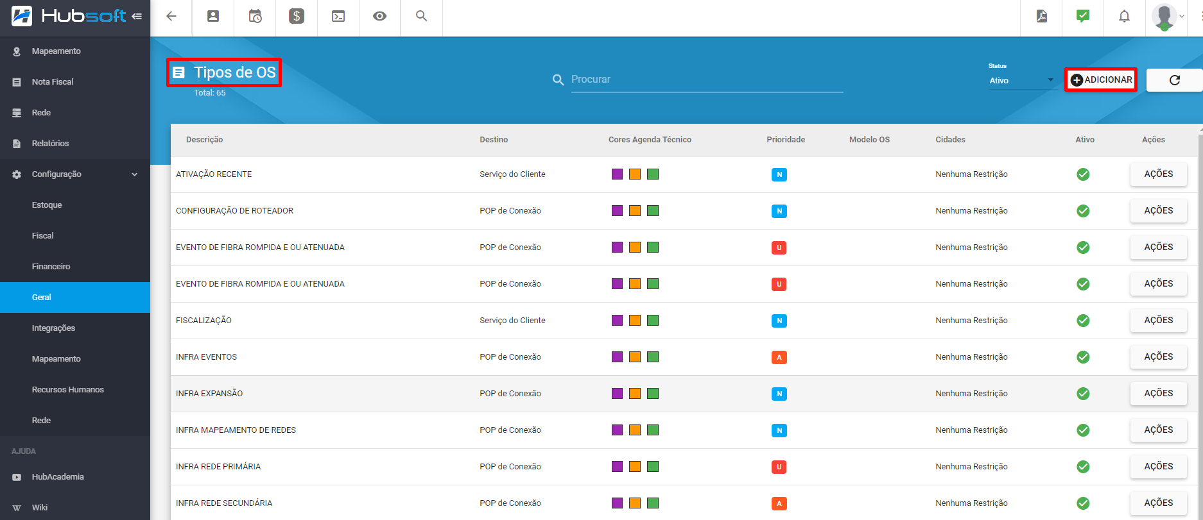Click the Mapeamento item with the pin icon
This screenshot has height=520, width=1203.
point(75,51)
